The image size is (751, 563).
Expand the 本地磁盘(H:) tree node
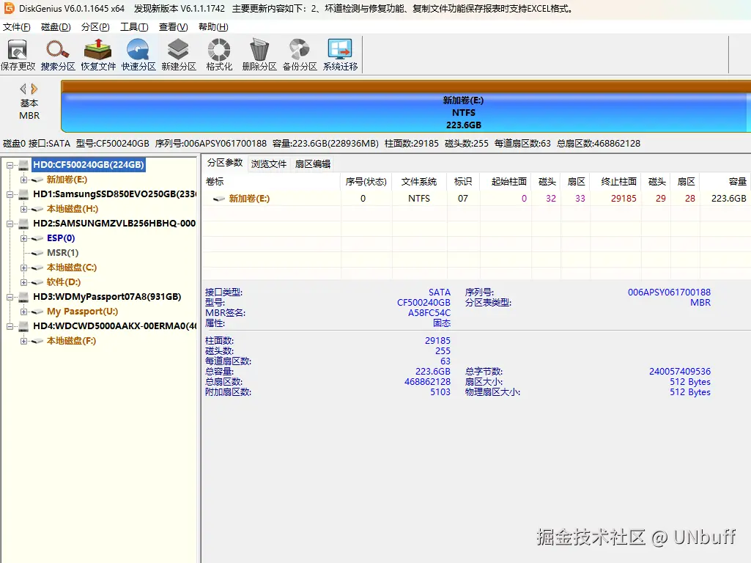click(x=23, y=209)
